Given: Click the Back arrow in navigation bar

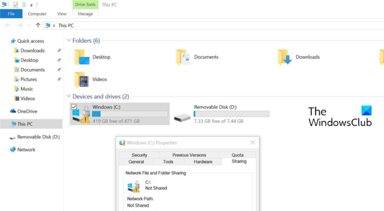Looking at the screenshot, I should coord(8,25).
